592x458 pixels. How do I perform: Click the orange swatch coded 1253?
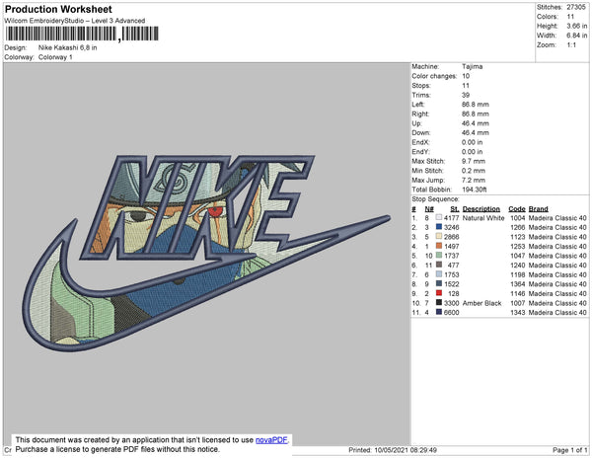pyautogui.click(x=439, y=246)
